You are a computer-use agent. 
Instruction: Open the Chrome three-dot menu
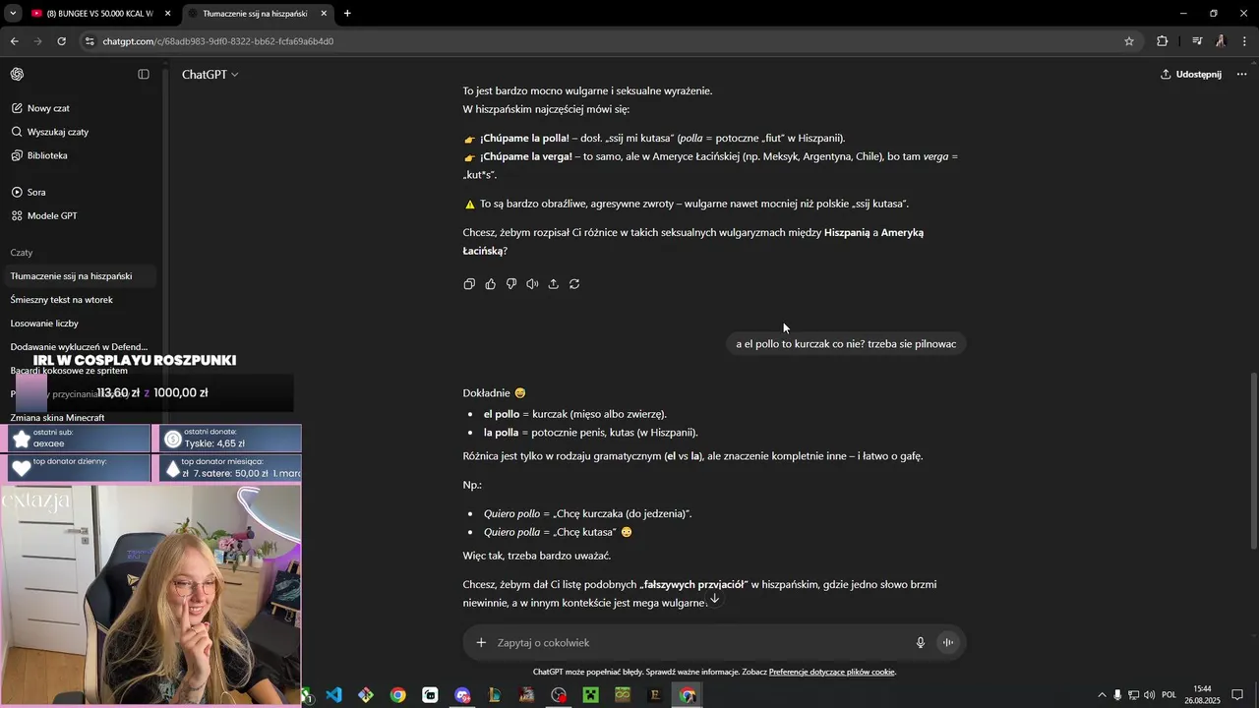click(x=1245, y=41)
